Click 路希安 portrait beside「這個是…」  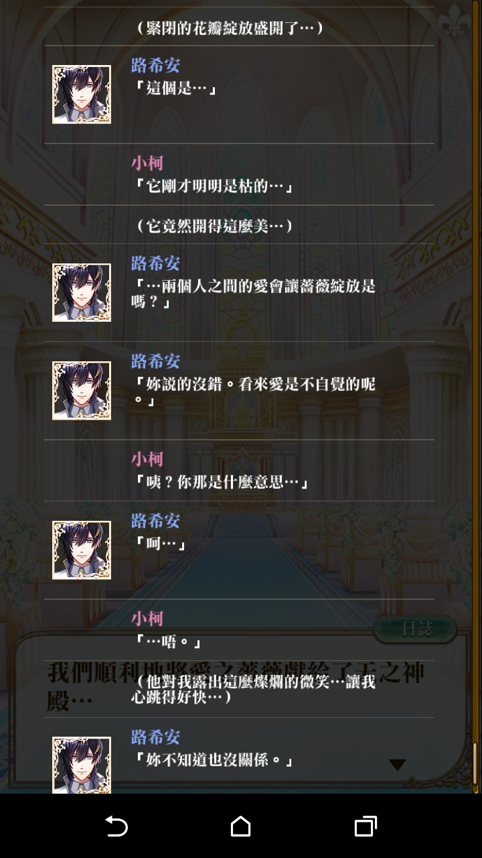82,95
